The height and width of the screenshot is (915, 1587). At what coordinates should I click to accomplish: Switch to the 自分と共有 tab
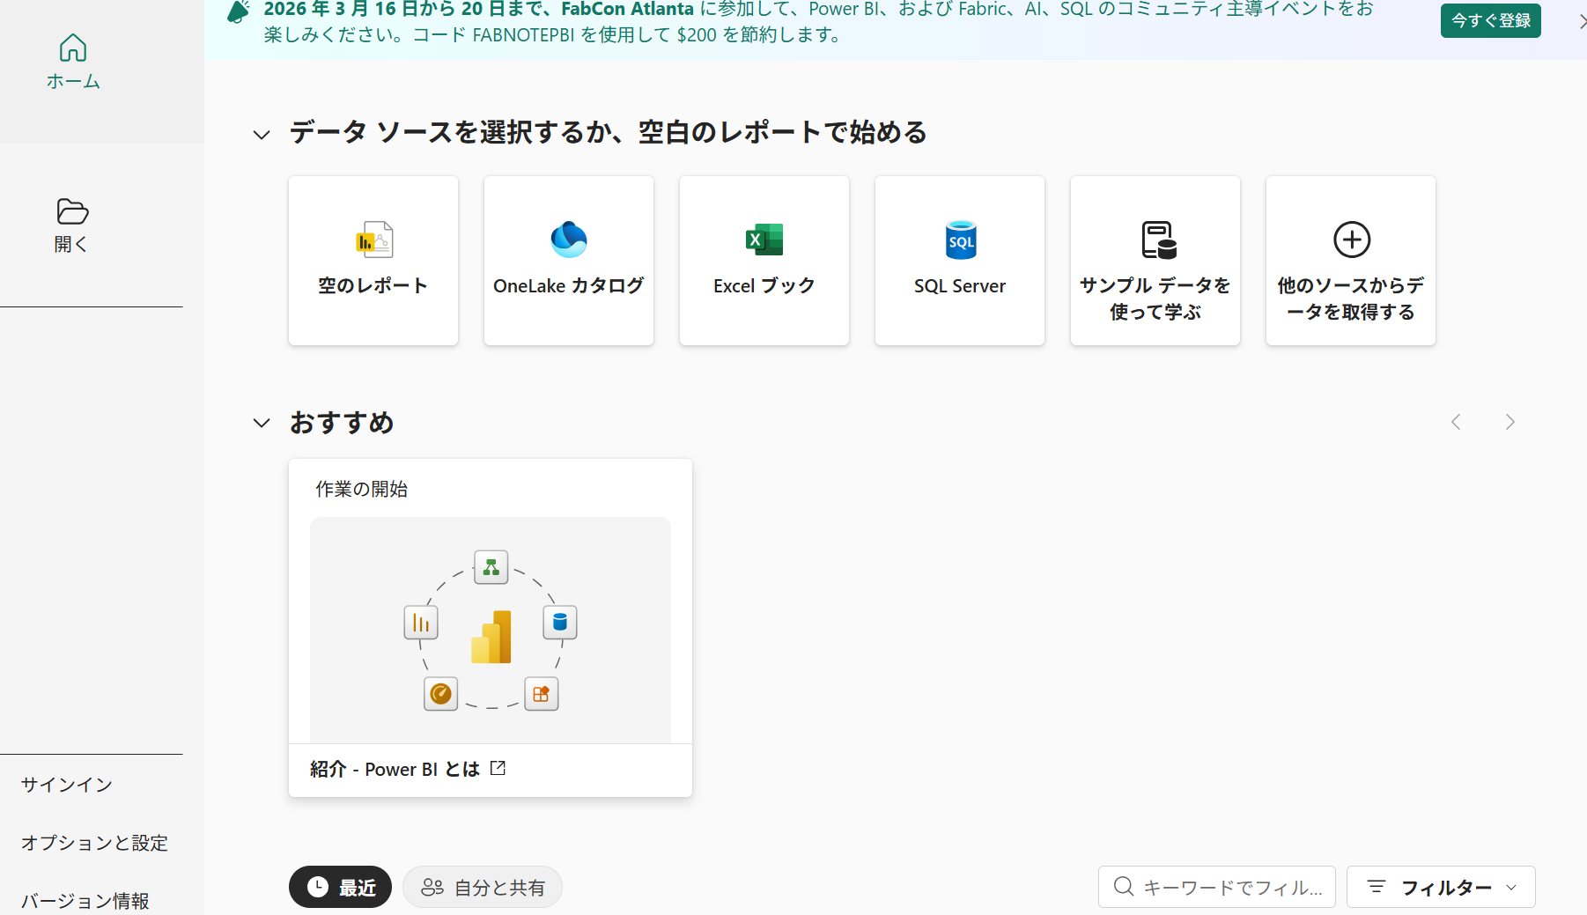coord(483,887)
